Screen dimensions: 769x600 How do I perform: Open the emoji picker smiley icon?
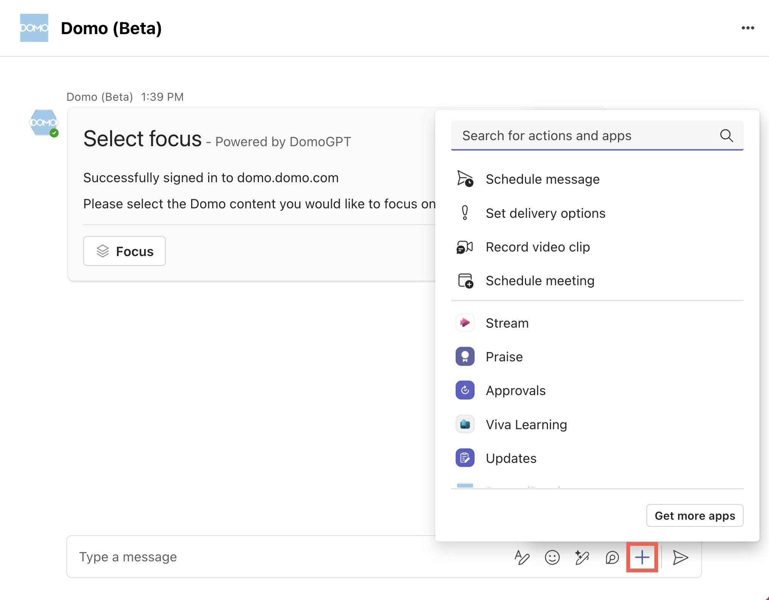click(x=552, y=558)
